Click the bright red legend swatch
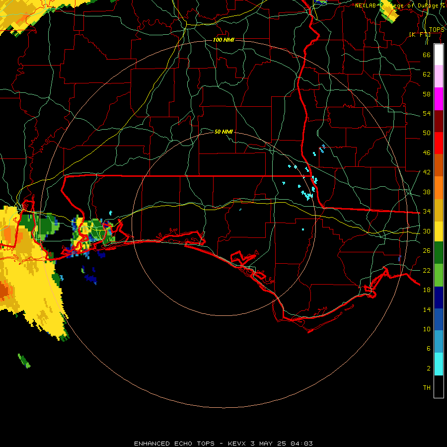This screenshot has height=447, width=447. (x=439, y=143)
